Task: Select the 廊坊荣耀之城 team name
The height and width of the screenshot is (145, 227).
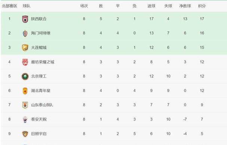Action: [43, 62]
